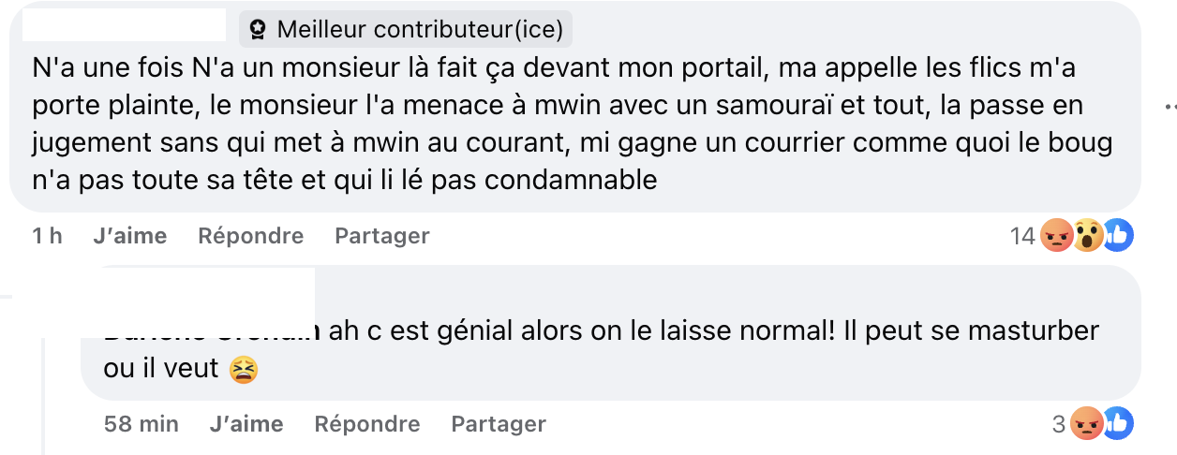Click the Meilleur contributeur(ice) label

420,30
